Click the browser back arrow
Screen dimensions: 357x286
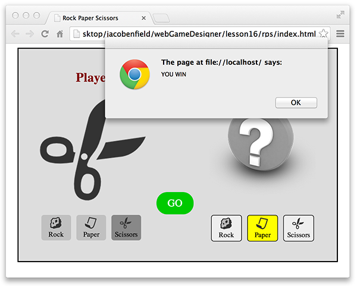(x=15, y=34)
